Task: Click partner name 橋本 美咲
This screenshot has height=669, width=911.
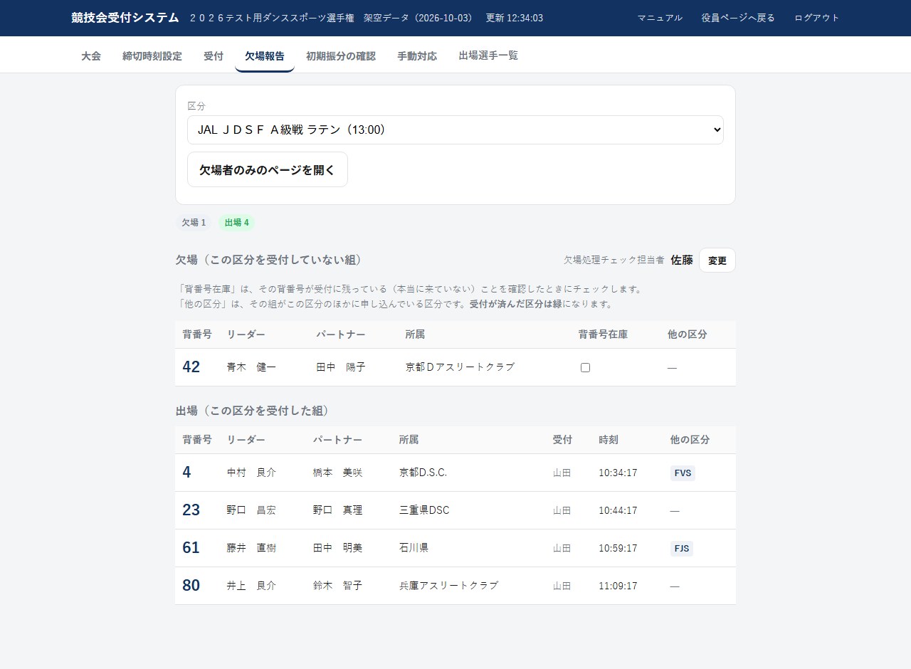Action: coord(338,473)
